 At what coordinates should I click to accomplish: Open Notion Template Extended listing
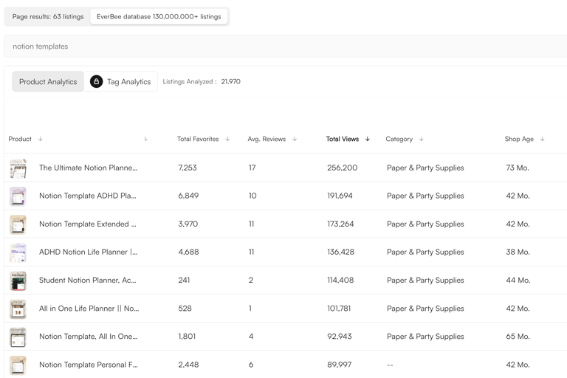[88, 224]
